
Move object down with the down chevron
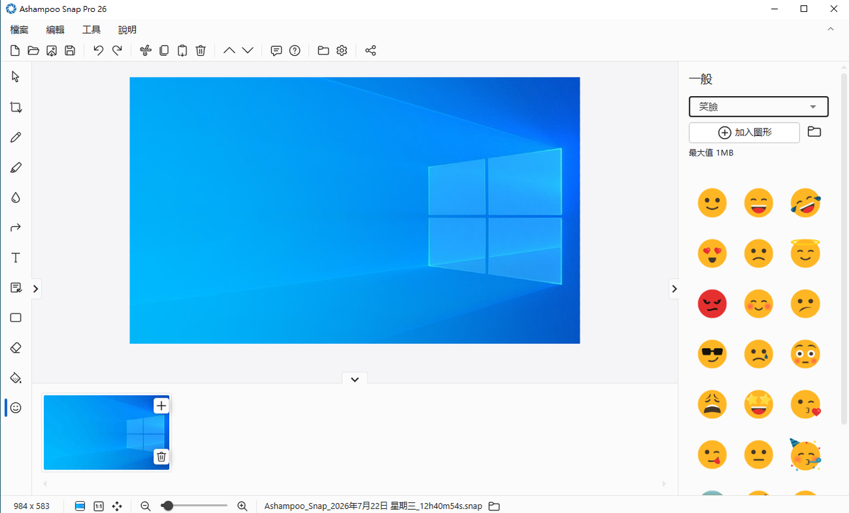pyautogui.click(x=247, y=50)
